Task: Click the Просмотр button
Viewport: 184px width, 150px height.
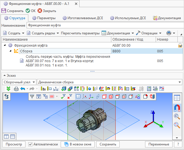Action: point(14,144)
